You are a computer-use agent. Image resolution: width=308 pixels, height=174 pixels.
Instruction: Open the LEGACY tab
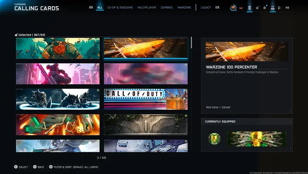206,8
